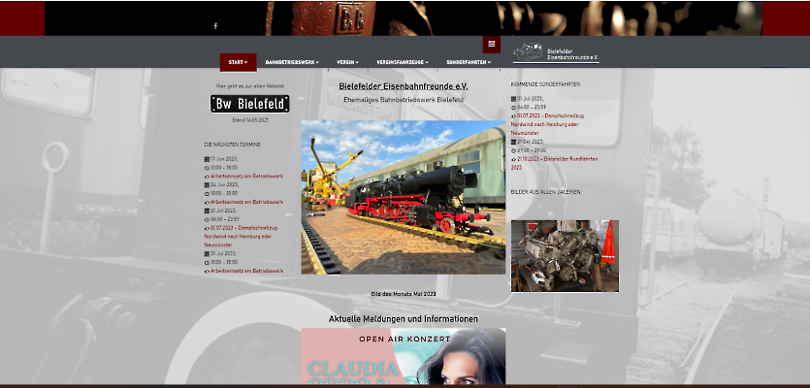This screenshot has height=388, width=810.
Task: Open the steam locomotive picture of the month
Action: tap(404, 197)
